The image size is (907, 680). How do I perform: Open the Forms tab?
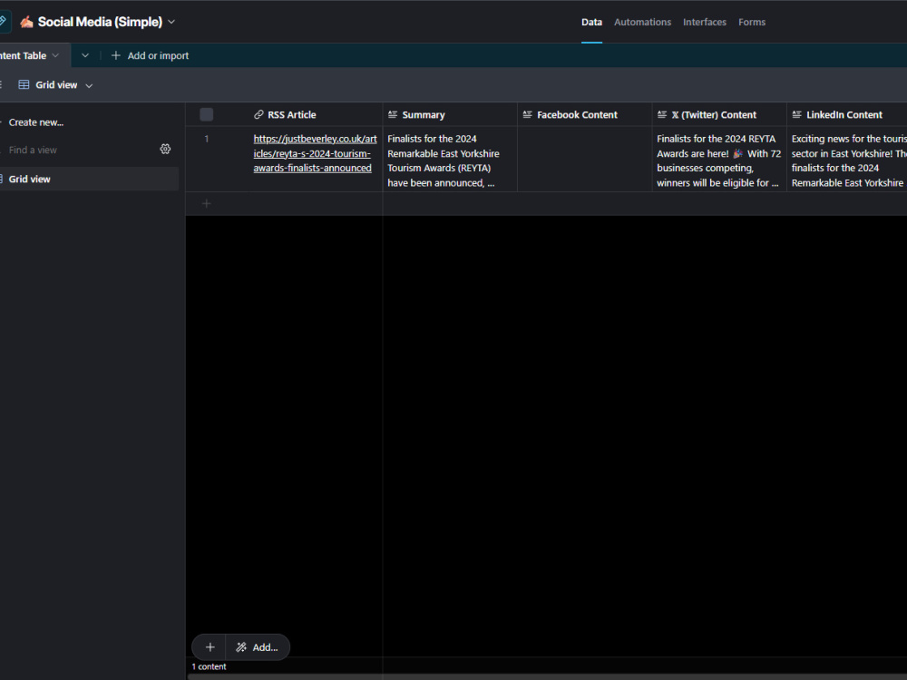751,22
